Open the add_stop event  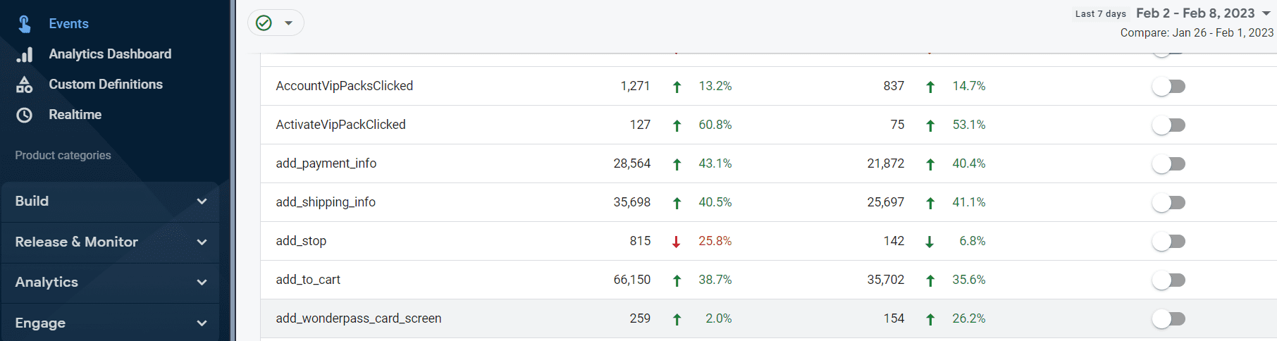[301, 241]
